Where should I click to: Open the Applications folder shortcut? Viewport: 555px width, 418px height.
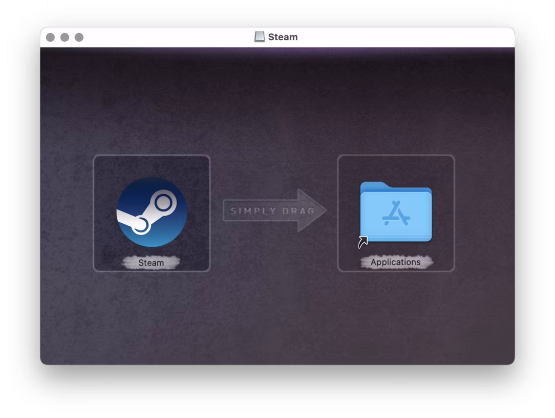(396, 212)
